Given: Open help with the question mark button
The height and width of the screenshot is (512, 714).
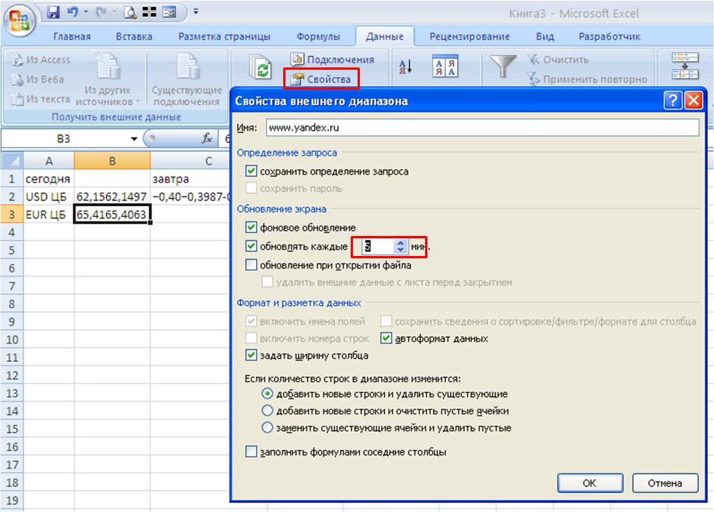Looking at the screenshot, I should pyautogui.click(x=672, y=101).
